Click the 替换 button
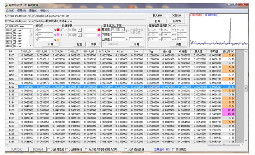Image resolution: width=255 pixels, height=155 pixels. point(94,44)
